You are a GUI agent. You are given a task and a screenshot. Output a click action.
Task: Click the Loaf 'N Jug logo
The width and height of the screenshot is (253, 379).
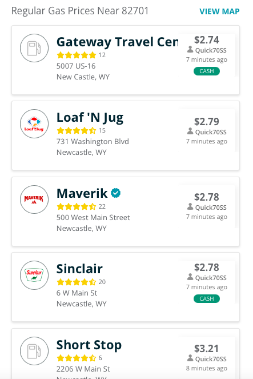(34, 123)
